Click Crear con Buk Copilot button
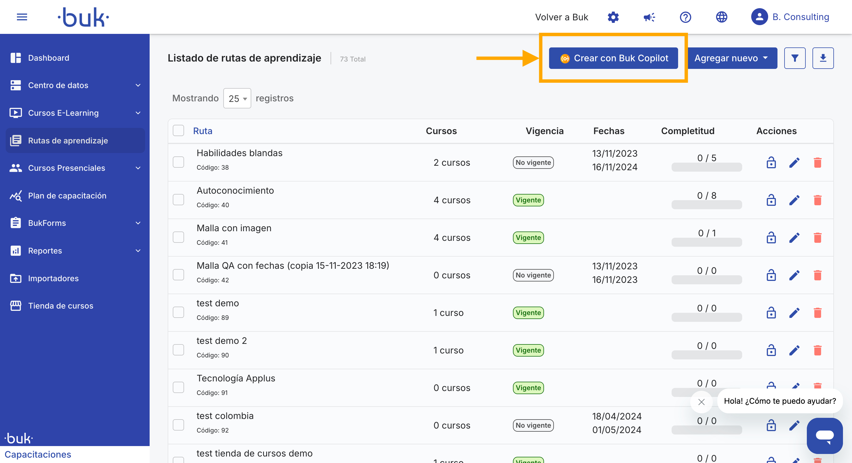Image resolution: width=852 pixels, height=463 pixels. tap(613, 58)
